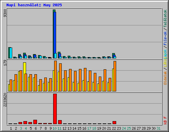
Task: Click green day label '31'
Action: [x=158, y=128]
